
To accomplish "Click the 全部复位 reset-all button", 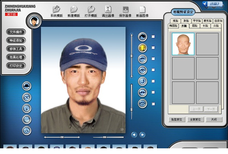I will click(195, 120).
